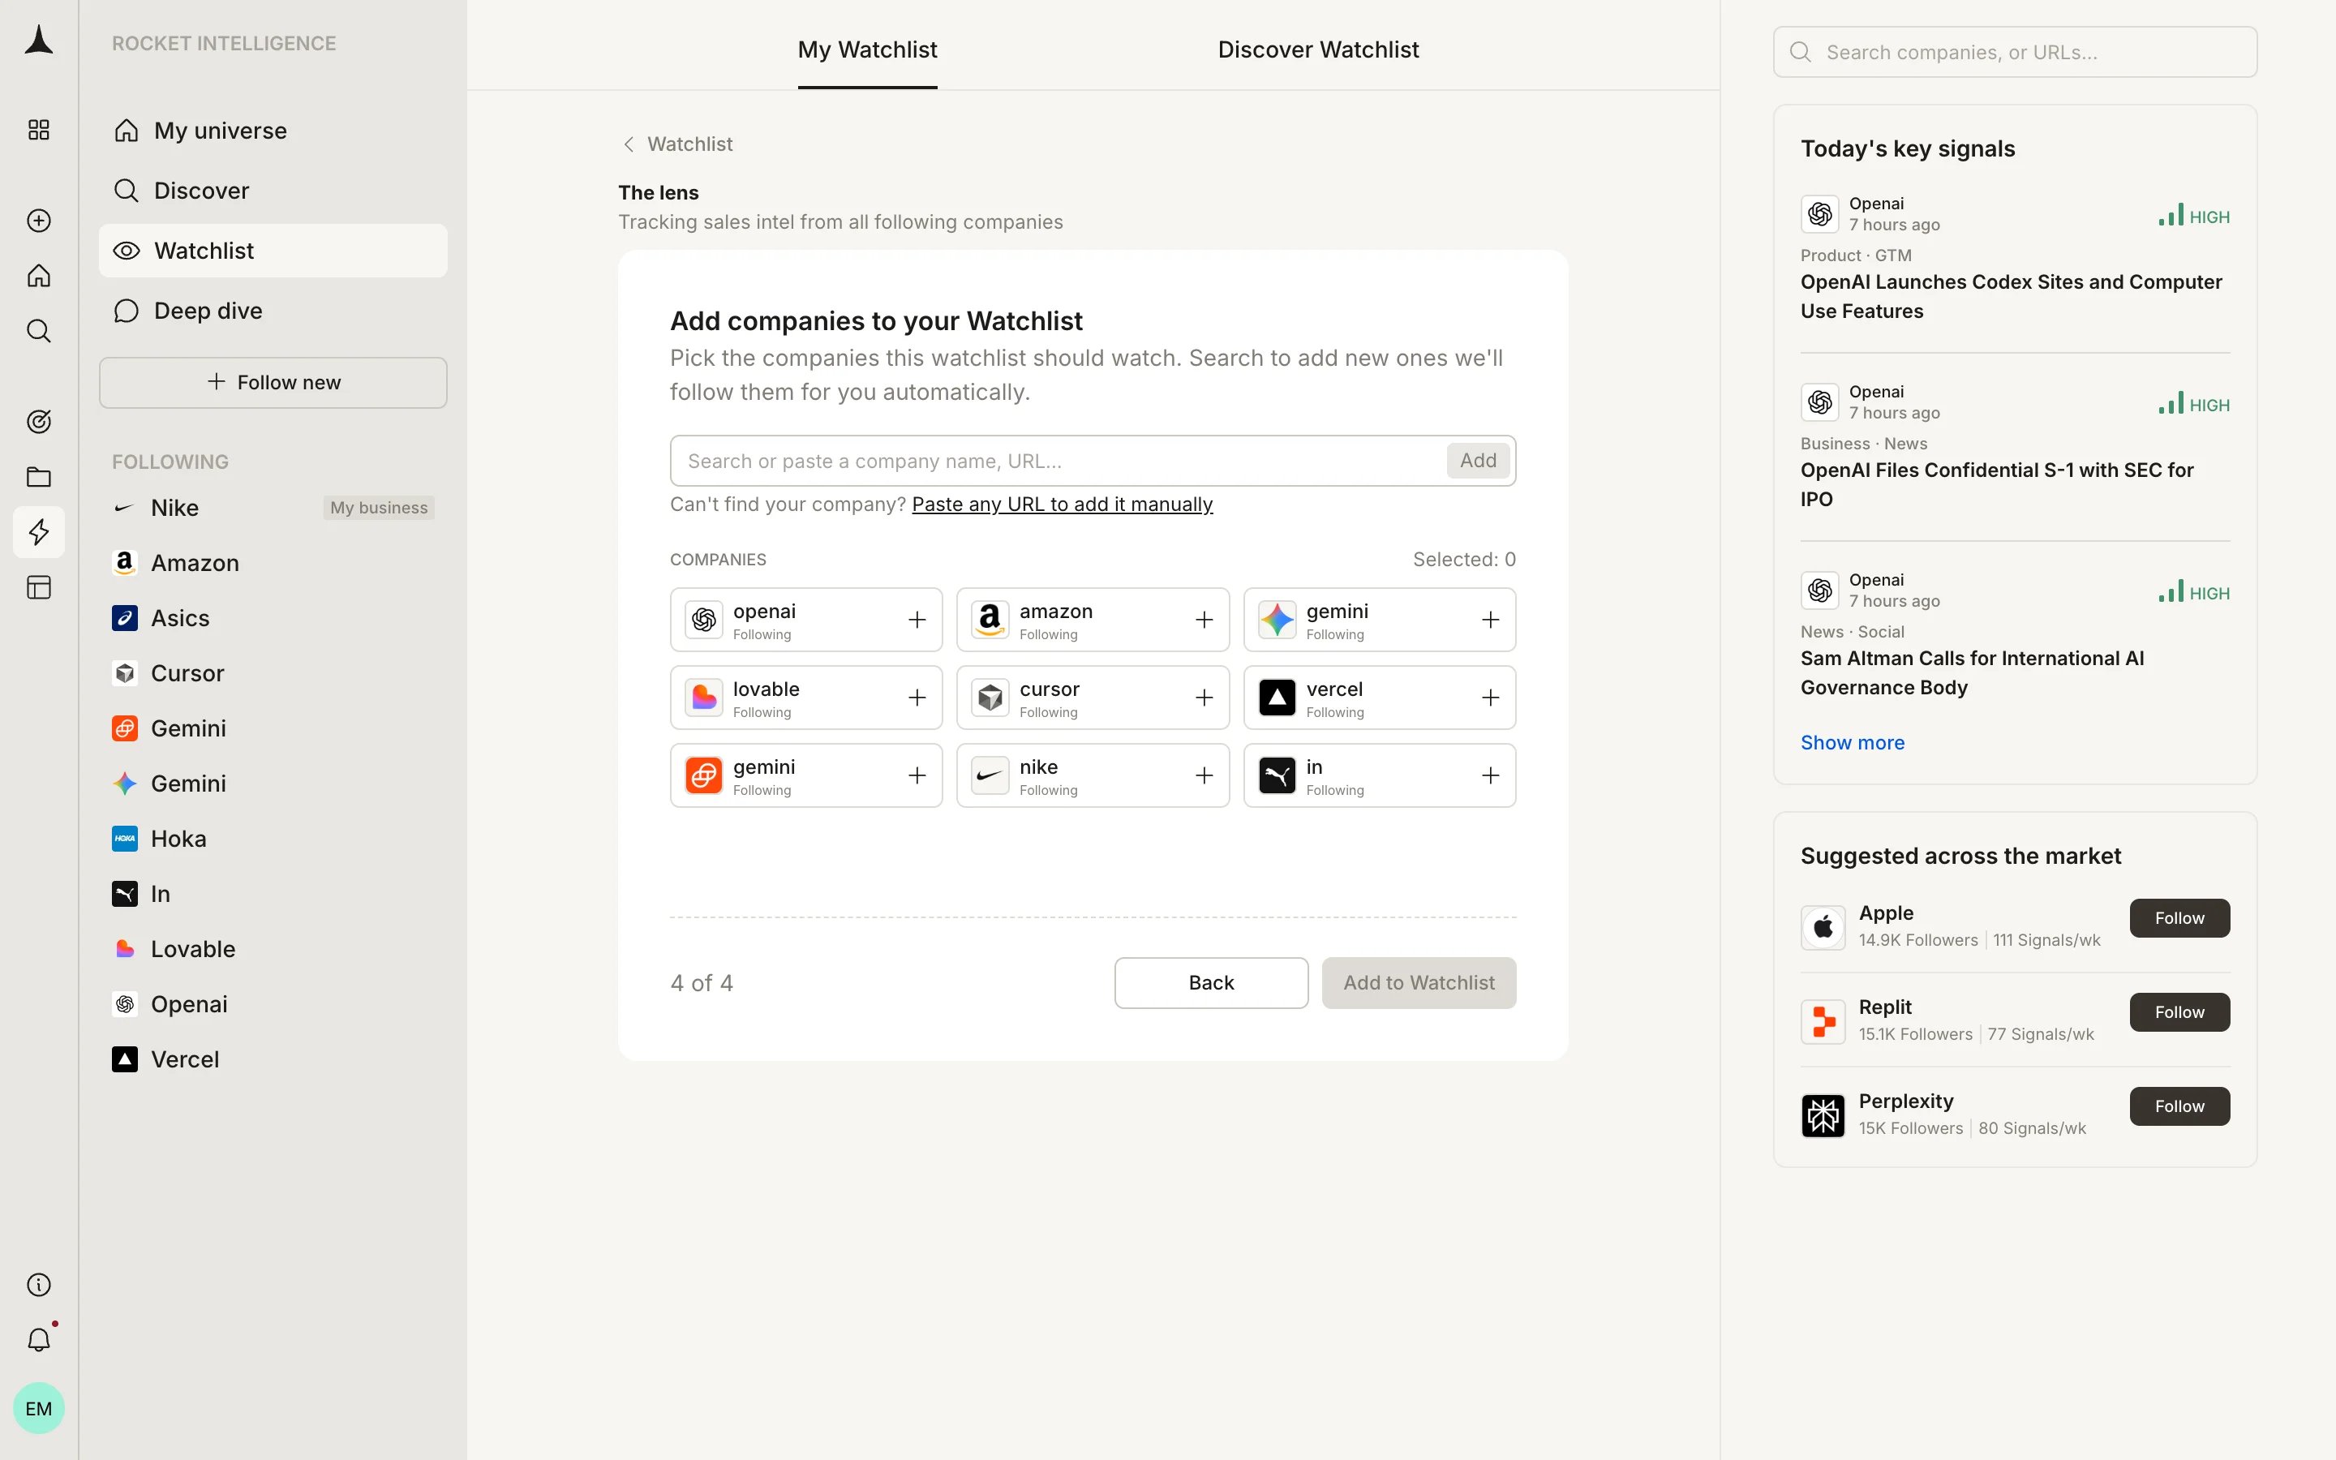Image resolution: width=2336 pixels, height=1460 pixels.
Task: Open OpenAI Files Confidential S-1 signal
Action: point(1996,485)
